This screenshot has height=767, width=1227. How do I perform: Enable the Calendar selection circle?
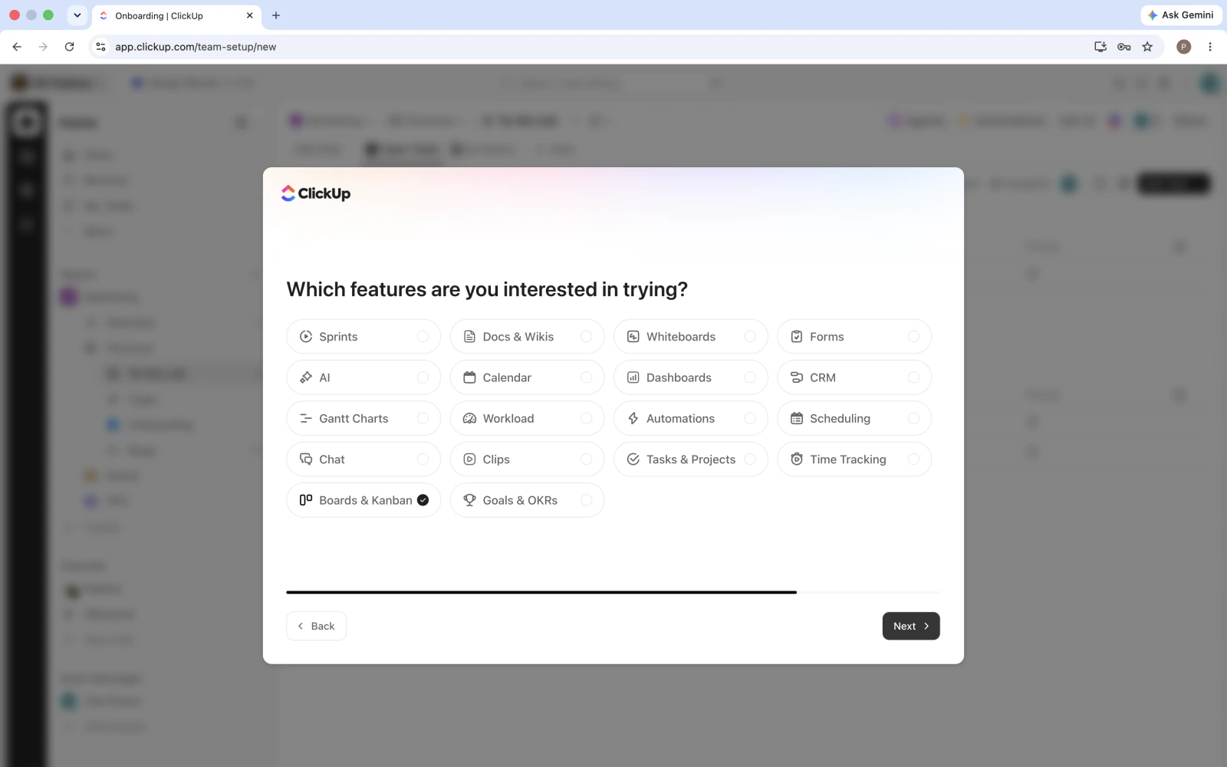point(587,377)
